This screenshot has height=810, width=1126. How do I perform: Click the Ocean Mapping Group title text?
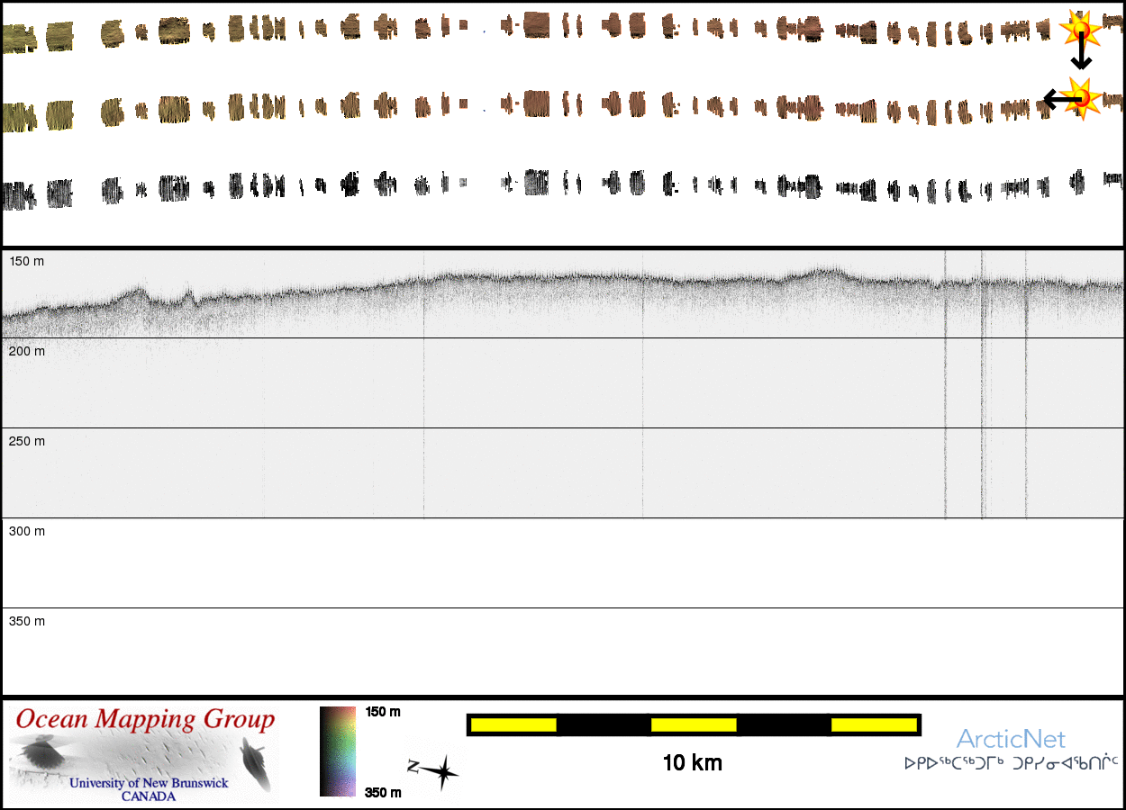click(145, 720)
